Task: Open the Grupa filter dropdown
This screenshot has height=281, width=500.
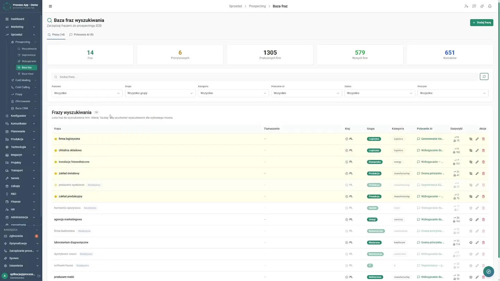Action: coord(160,93)
